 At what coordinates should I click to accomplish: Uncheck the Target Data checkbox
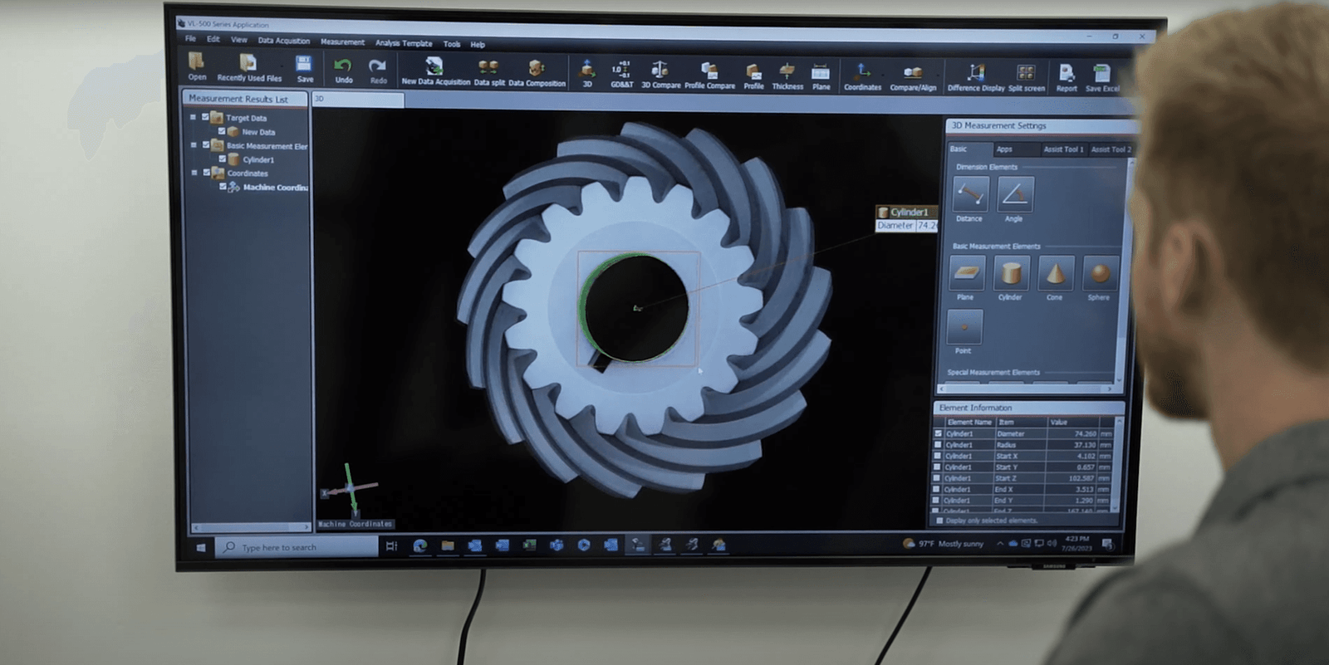coord(205,117)
